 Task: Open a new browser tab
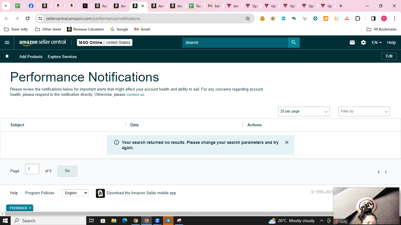[341, 6]
